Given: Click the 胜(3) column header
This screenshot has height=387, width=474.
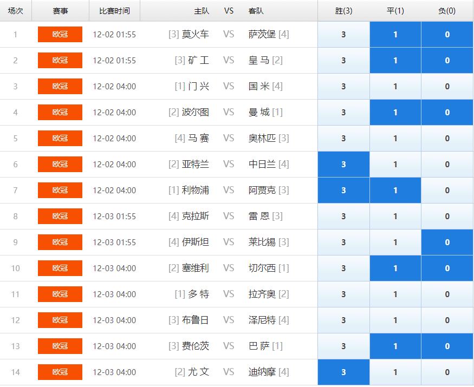Looking at the screenshot, I should pyautogui.click(x=343, y=11).
